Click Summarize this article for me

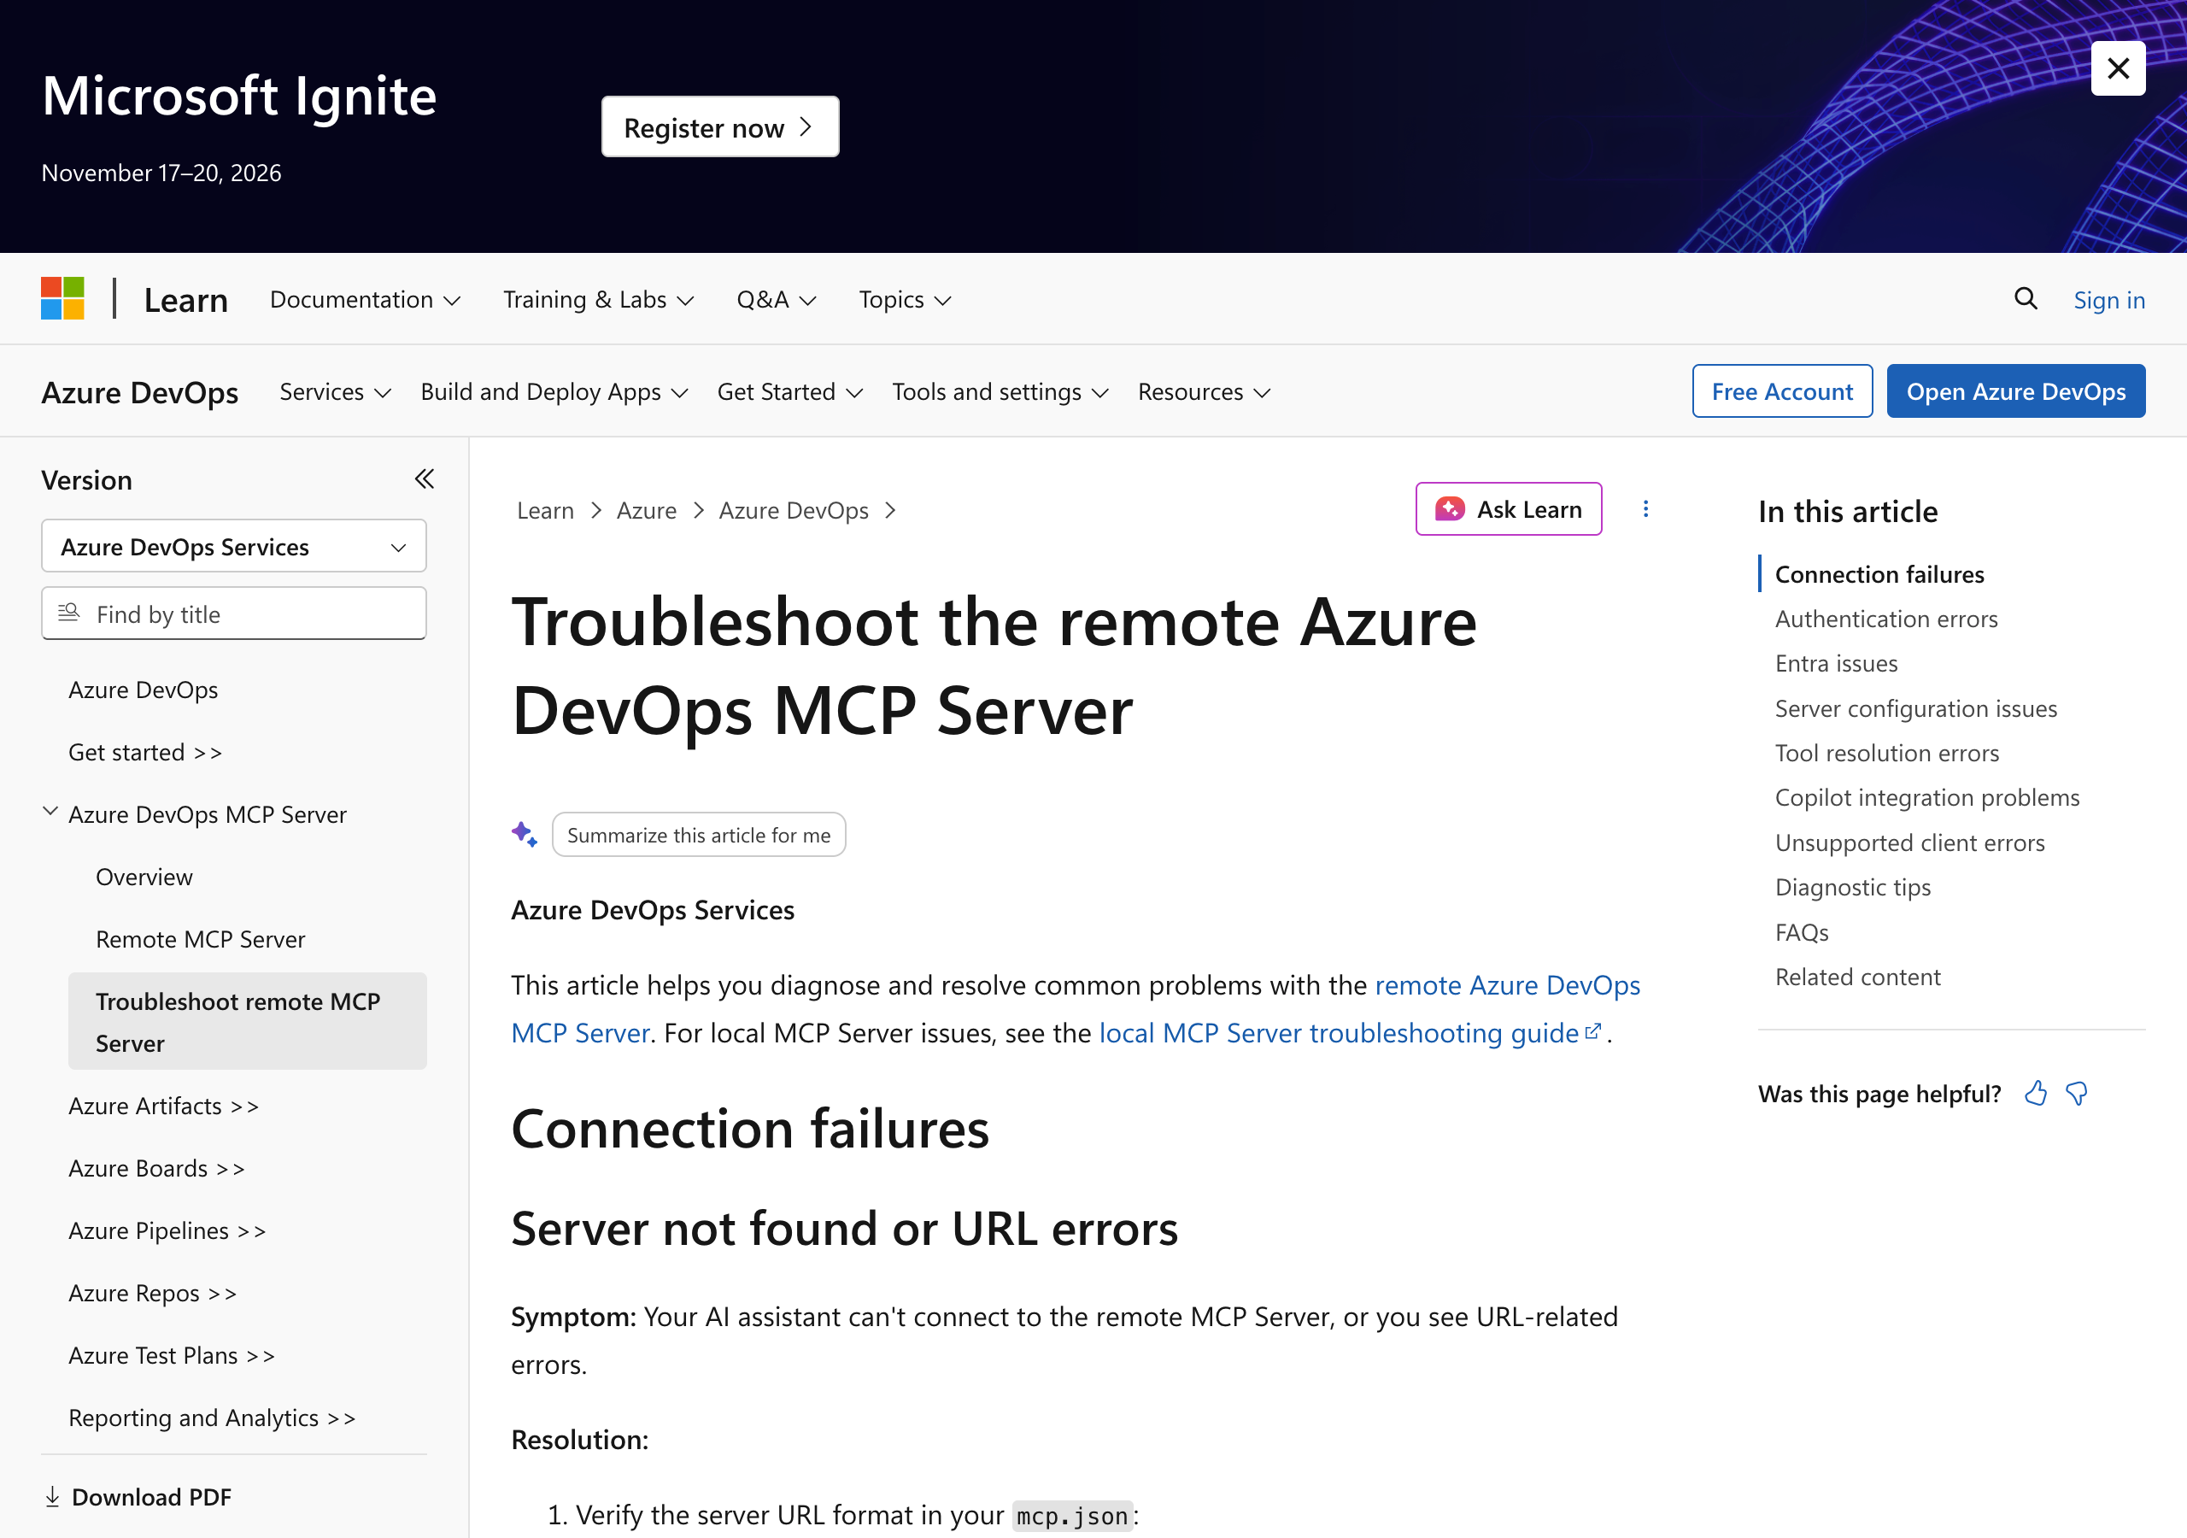point(698,835)
